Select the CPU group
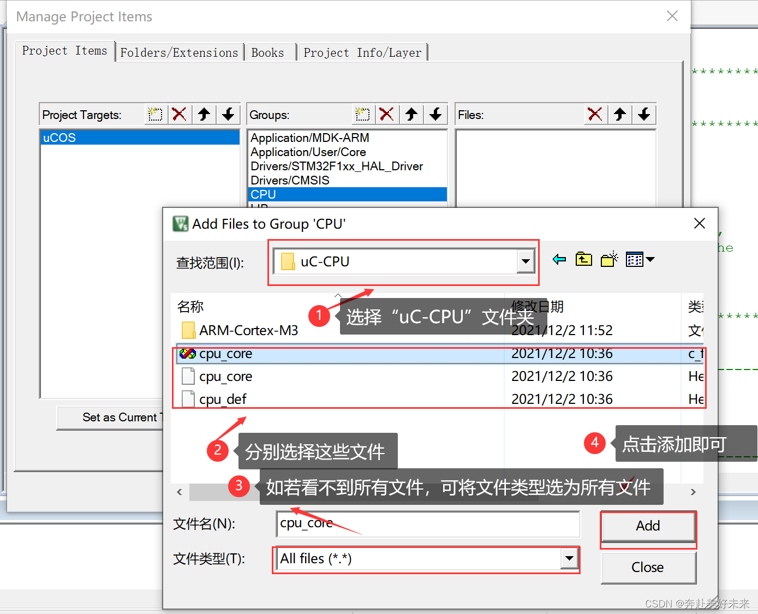The width and height of the screenshot is (758, 614). (348, 194)
